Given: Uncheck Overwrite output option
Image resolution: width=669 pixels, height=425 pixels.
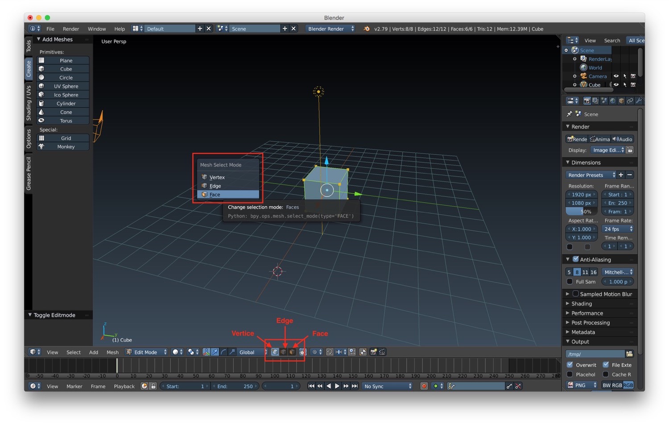Looking at the screenshot, I should (x=570, y=365).
